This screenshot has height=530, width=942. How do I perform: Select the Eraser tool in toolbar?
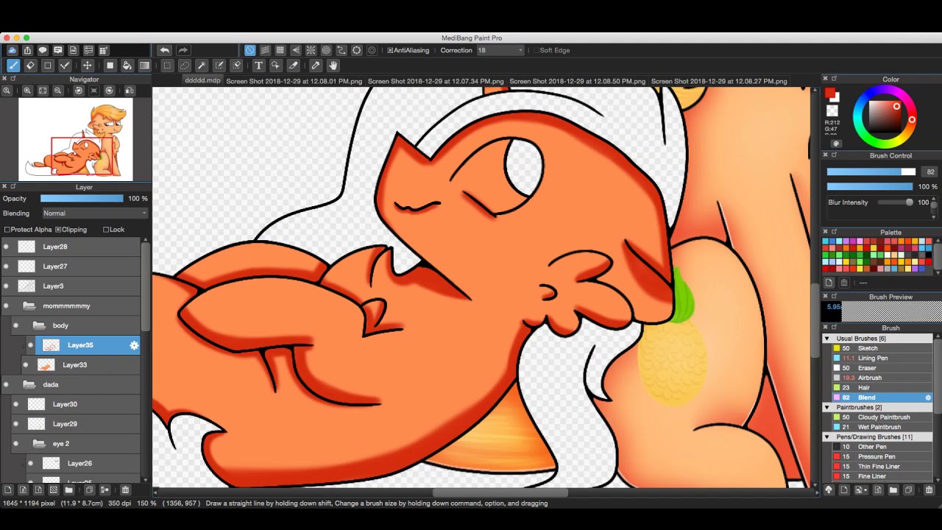pos(30,66)
